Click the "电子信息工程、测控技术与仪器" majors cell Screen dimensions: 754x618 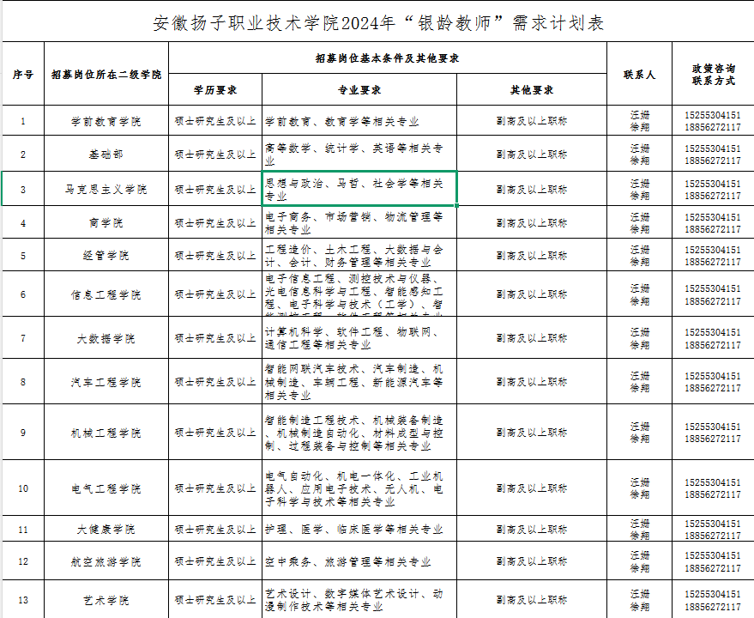tap(359, 294)
